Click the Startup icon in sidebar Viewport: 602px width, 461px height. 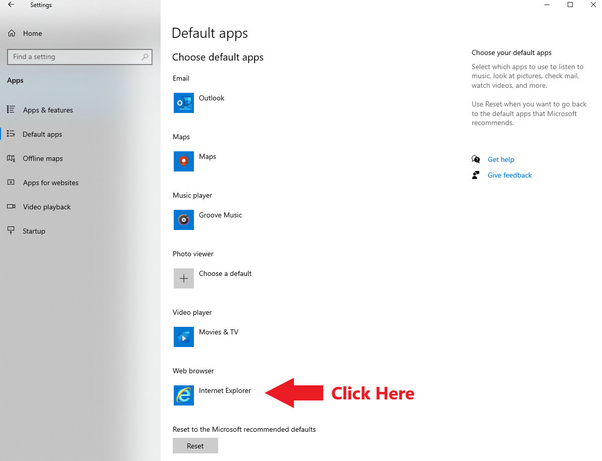(11, 231)
